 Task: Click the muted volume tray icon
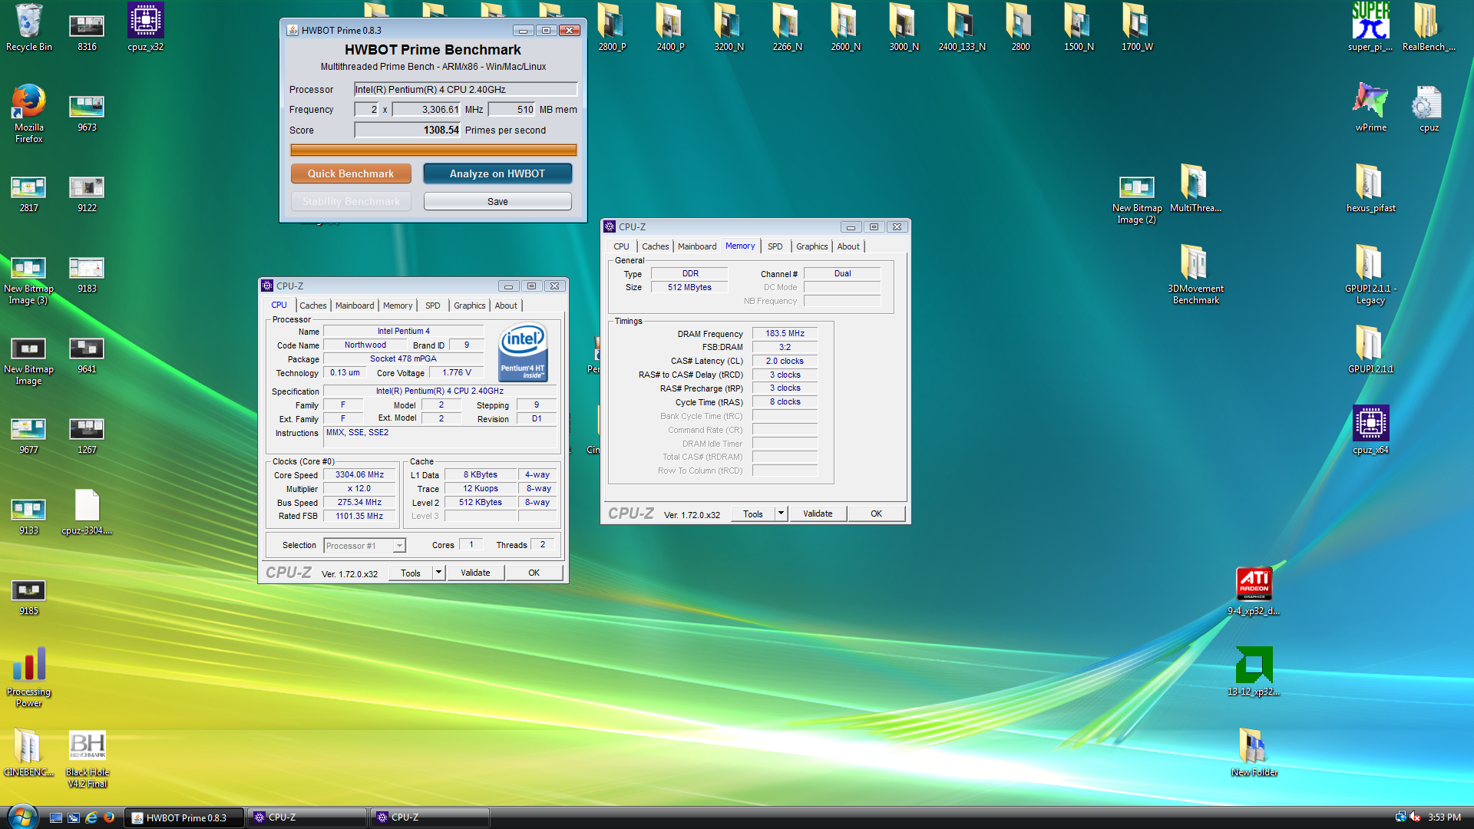coord(1415,817)
